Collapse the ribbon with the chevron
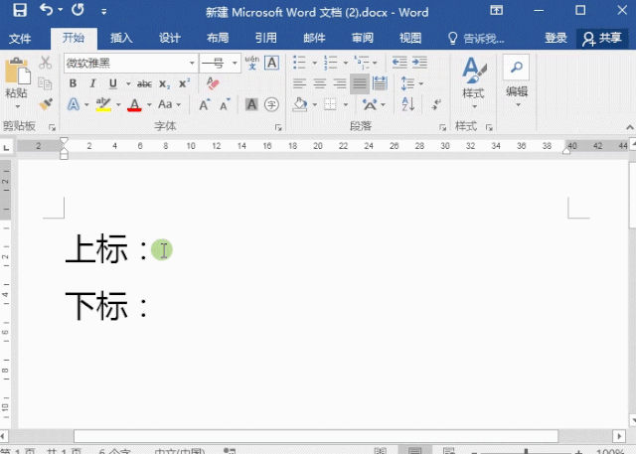This screenshot has height=454, width=636. pos(629,128)
